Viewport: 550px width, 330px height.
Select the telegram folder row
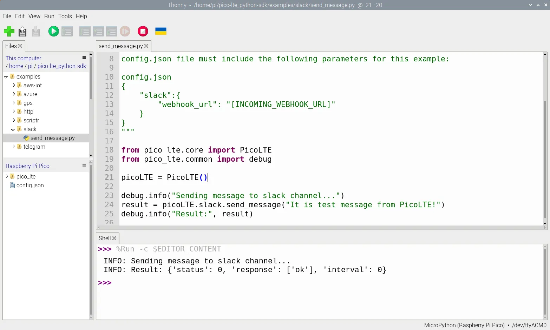46,147
